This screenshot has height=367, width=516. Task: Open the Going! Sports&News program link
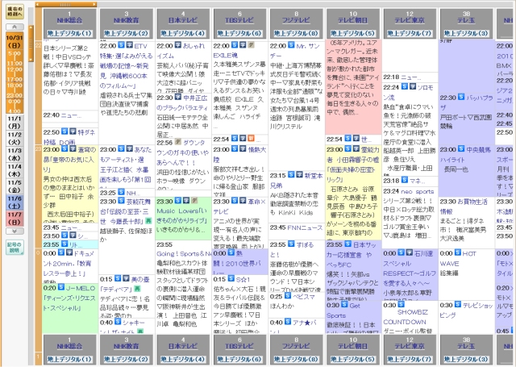coord(184,253)
